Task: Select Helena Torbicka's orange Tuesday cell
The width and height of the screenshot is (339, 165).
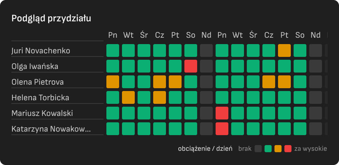Action: coord(128,97)
